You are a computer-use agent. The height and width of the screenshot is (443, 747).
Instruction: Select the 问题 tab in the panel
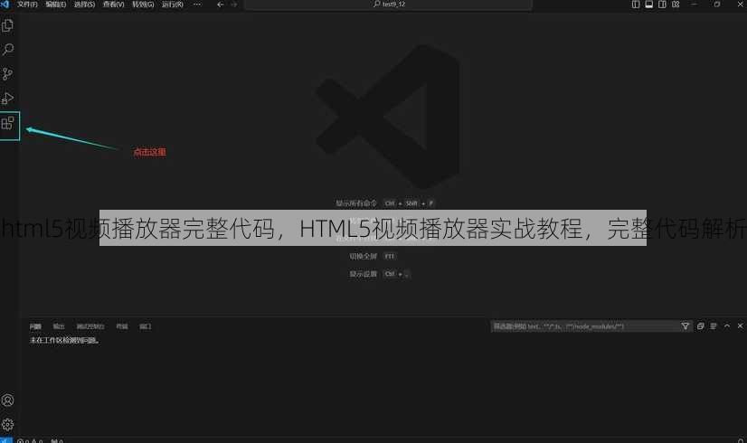[35, 326]
